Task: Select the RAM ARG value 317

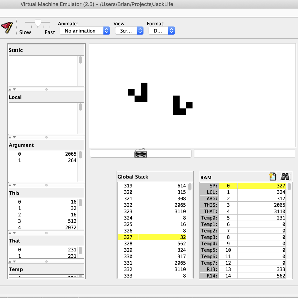Action: point(281,198)
